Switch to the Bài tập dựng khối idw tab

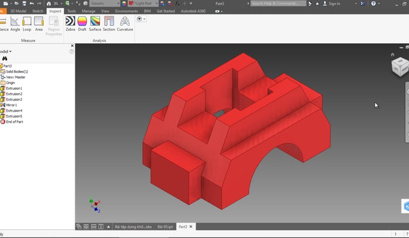133,226
